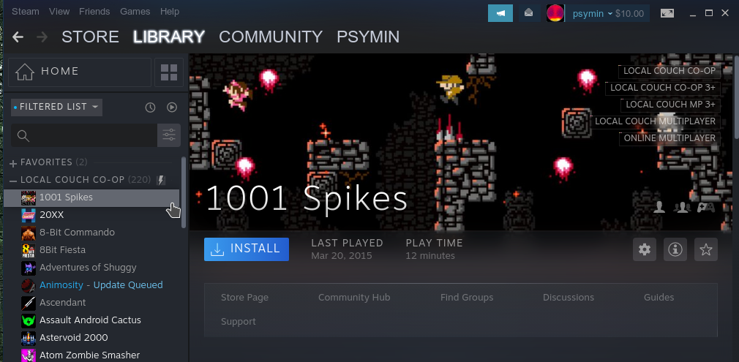Switch to the Library tab
Image resolution: width=739 pixels, height=362 pixels.
pyautogui.click(x=169, y=37)
